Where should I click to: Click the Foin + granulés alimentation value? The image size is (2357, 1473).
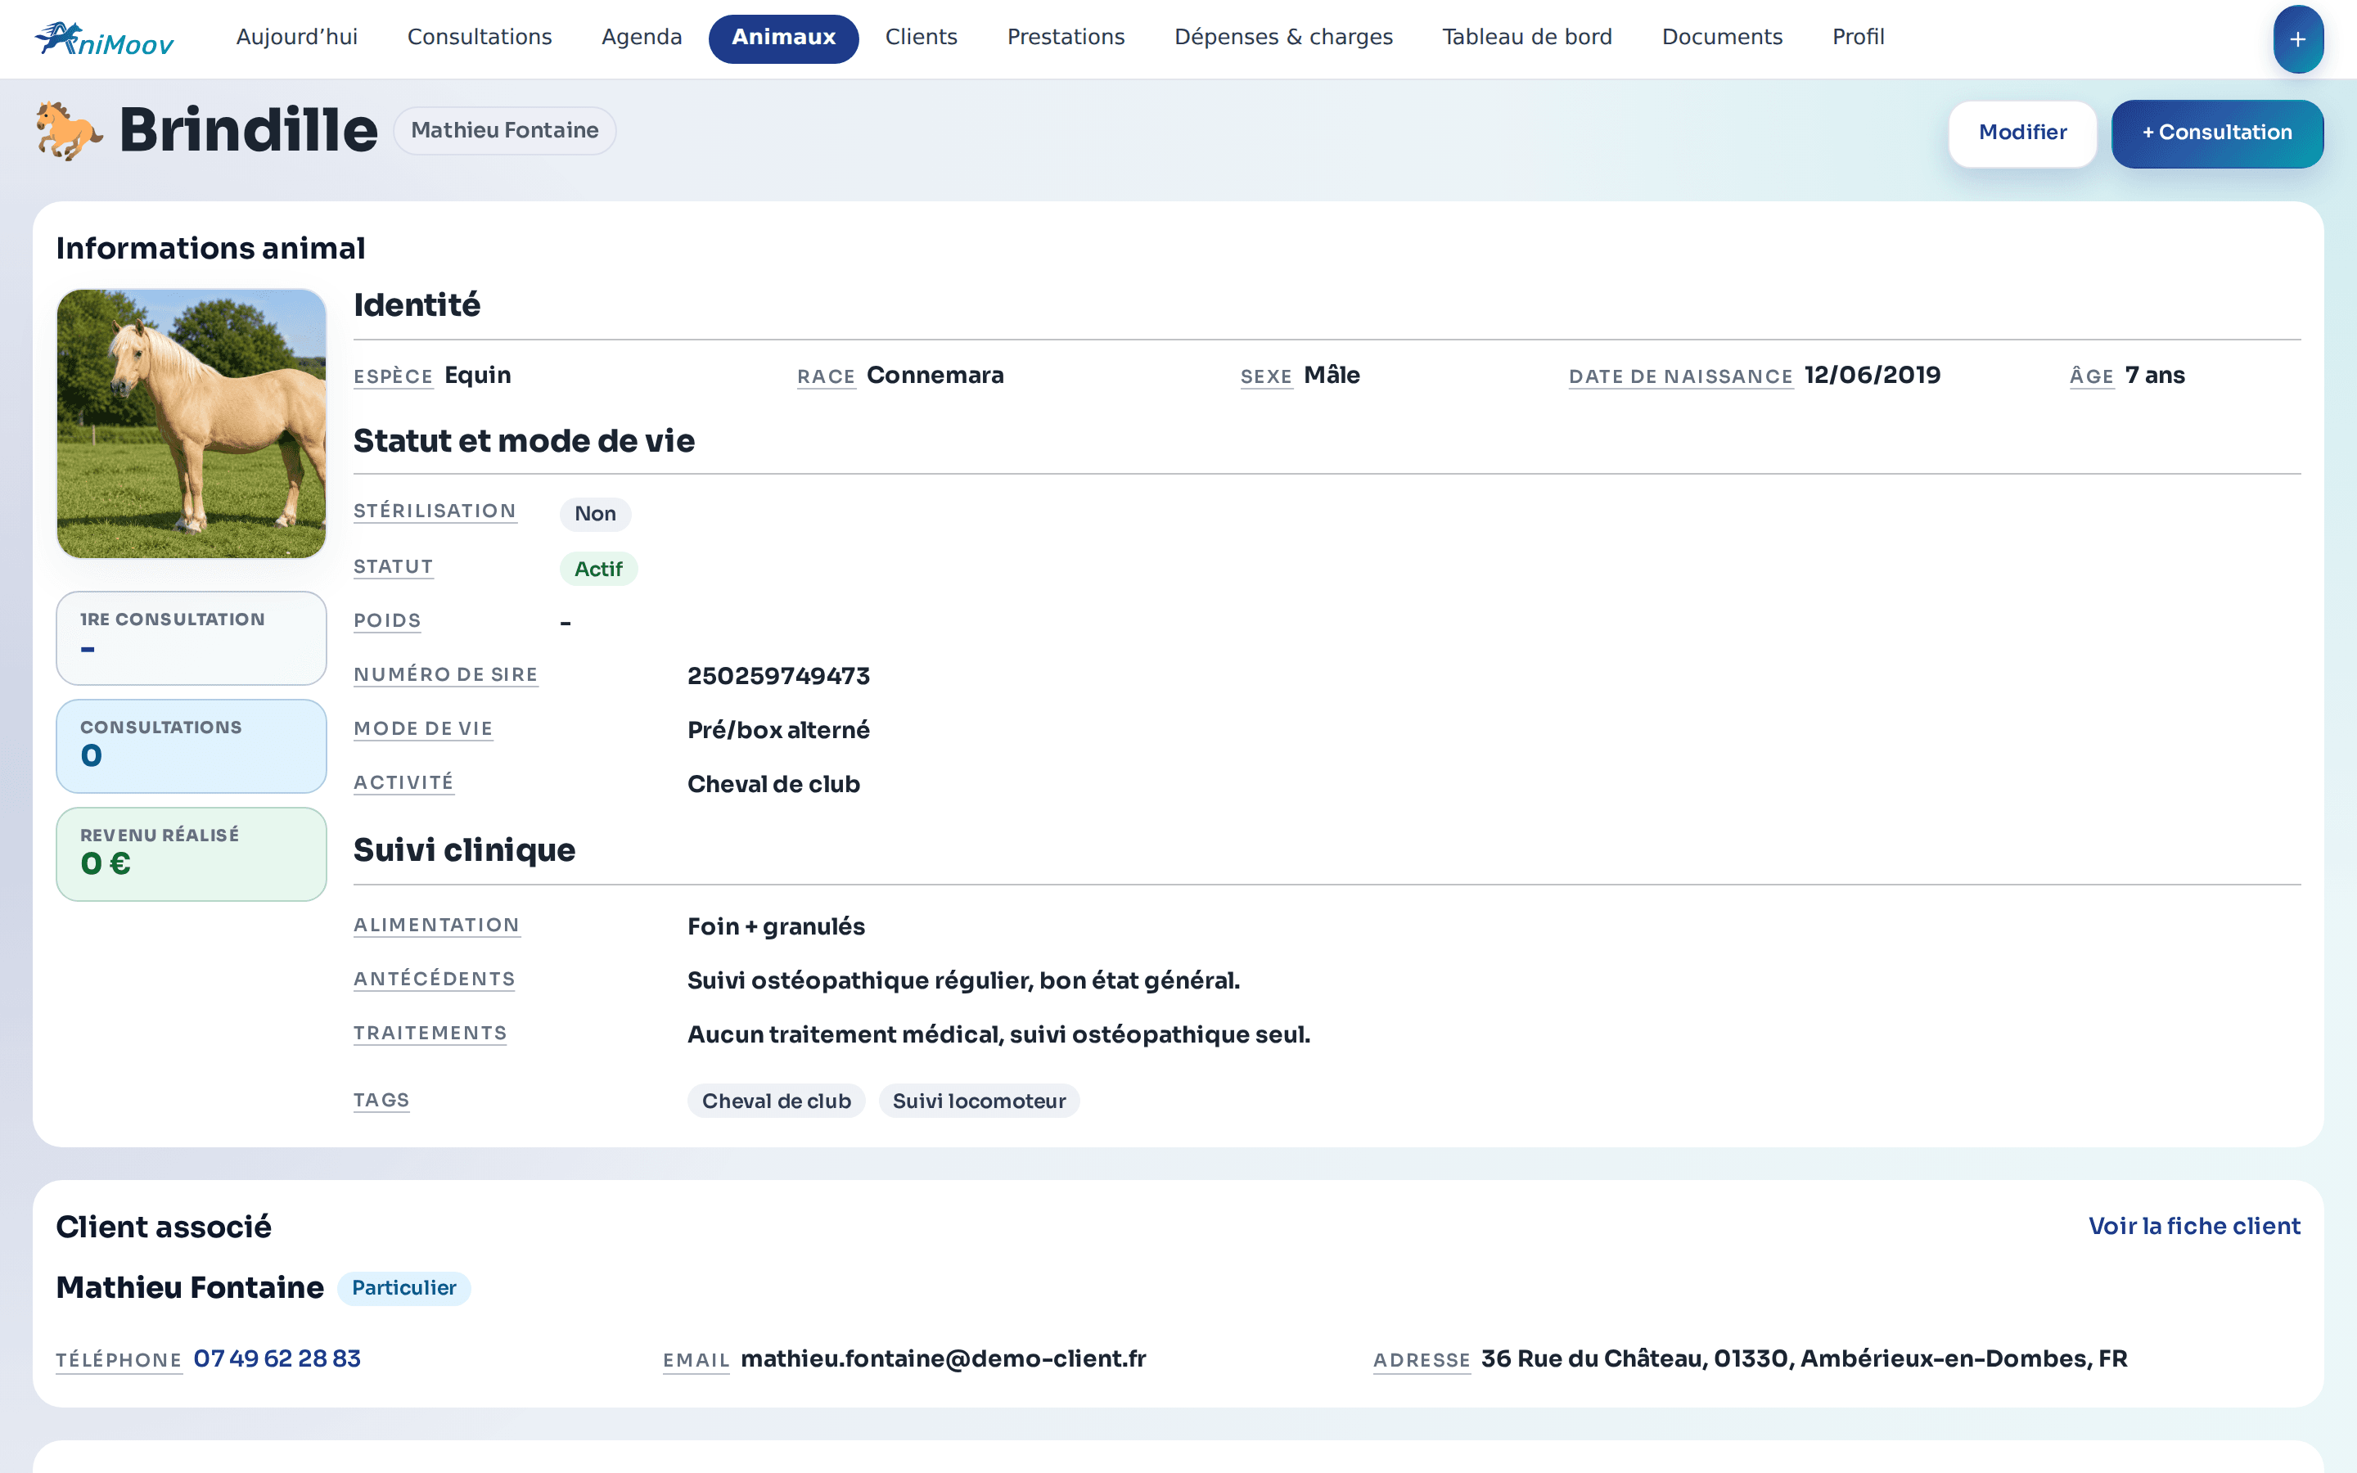[776, 926]
